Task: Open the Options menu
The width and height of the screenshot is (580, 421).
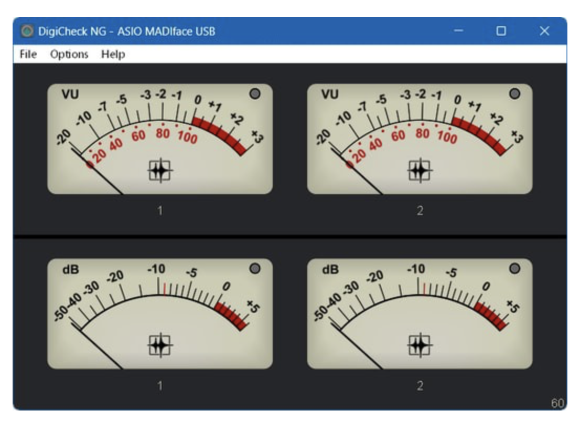Action: [69, 54]
